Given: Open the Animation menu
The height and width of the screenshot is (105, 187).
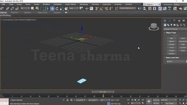Looking at the screenshot, I should click(x=58, y=4).
